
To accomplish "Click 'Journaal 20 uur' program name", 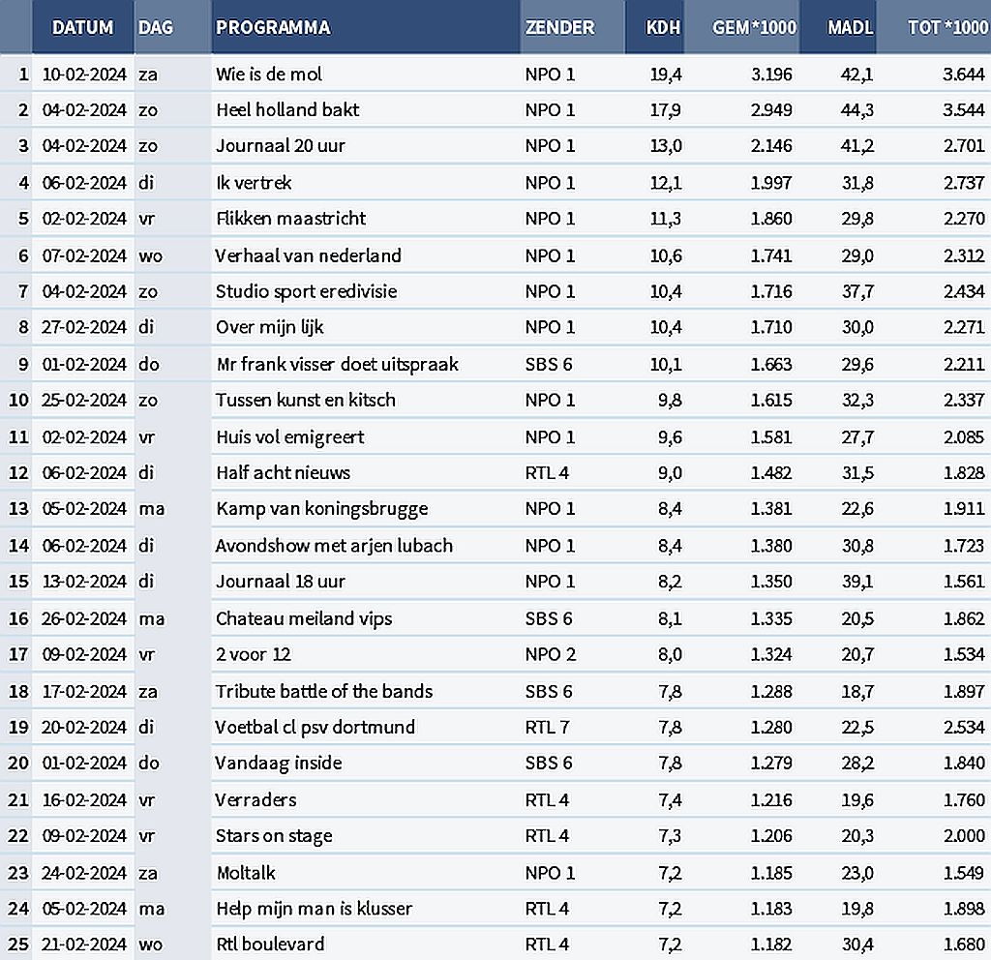I will [281, 146].
